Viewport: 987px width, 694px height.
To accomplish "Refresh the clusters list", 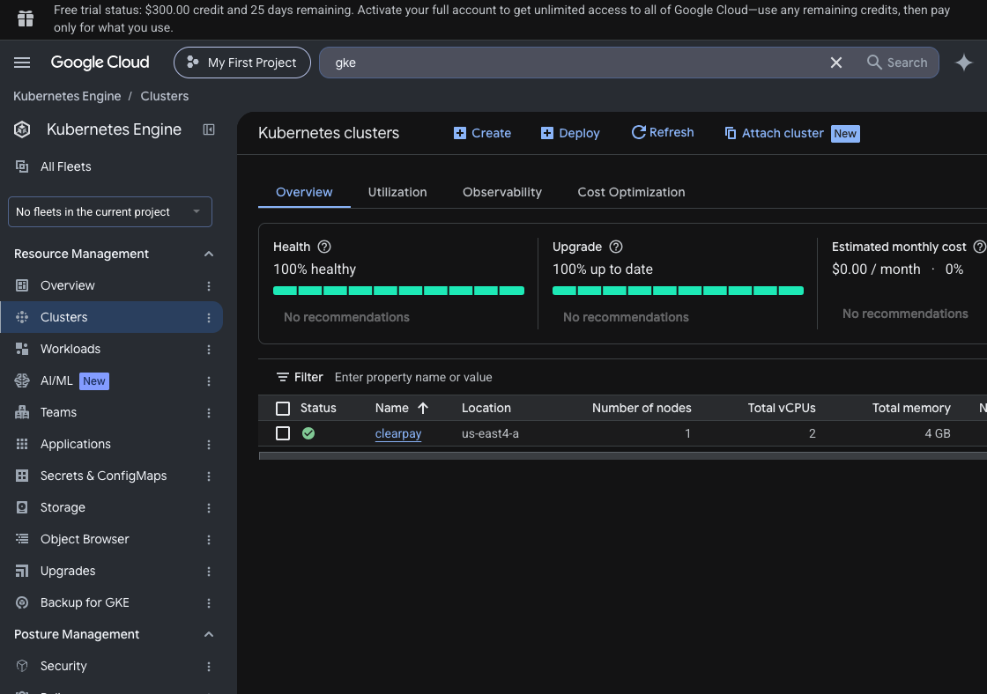I will (x=662, y=132).
